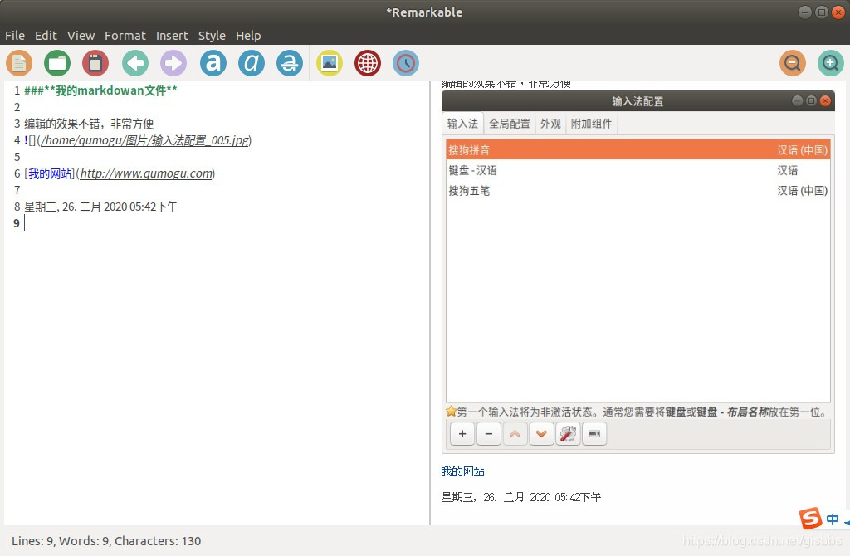Click the 输入法配置 title bar in the preview image
The width and height of the screenshot is (850, 556).
click(x=638, y=101)
